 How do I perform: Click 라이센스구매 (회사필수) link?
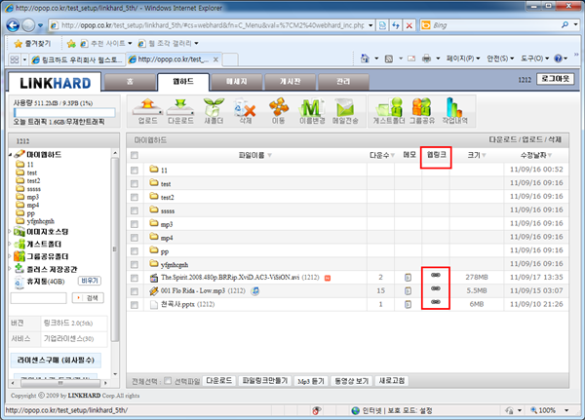point(56,361)
